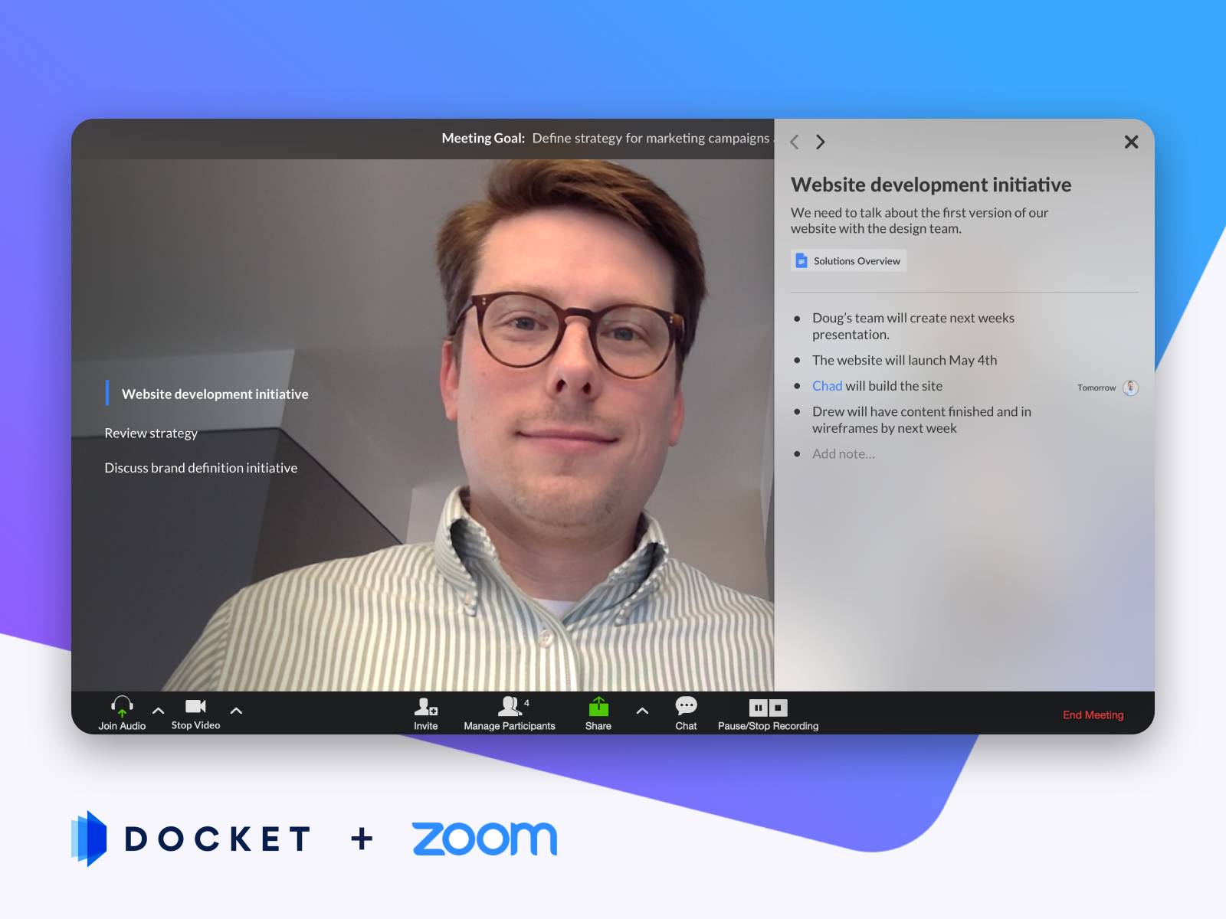The image size is (1226, 919).
Task: Click the Manage Participants icon
Action: pos(510,705)
